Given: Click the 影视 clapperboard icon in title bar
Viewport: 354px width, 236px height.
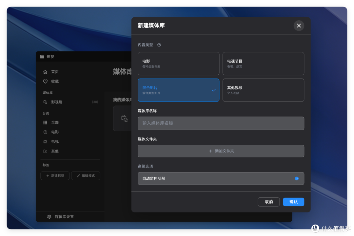Looking at the screenshot, I should 42,57.
